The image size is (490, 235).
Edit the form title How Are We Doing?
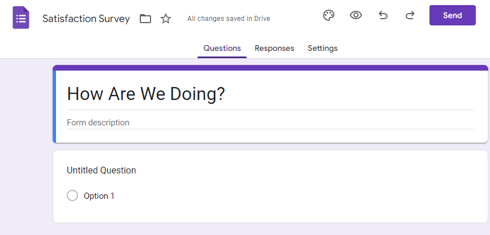[146, 94]
